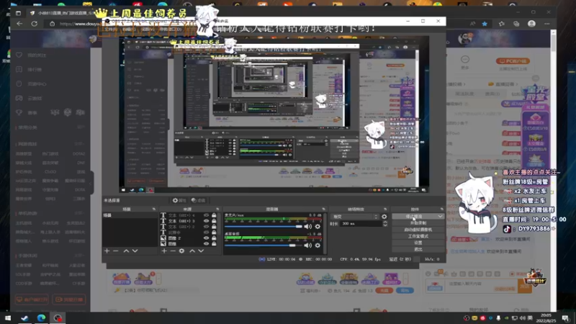Select 图像 2 source row
Viewport: 576px width, 324px height.
[x=189, y=238]
